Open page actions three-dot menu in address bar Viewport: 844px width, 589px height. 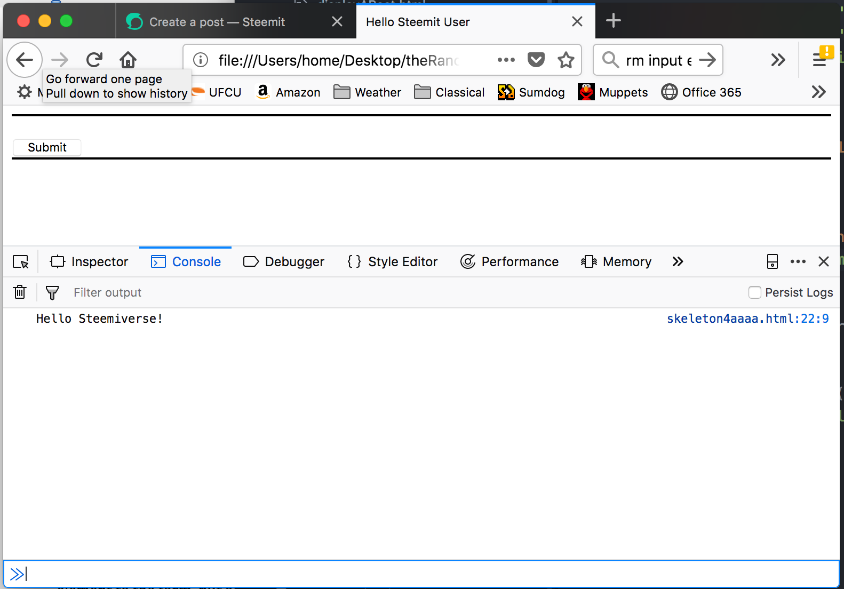point(506,60)
